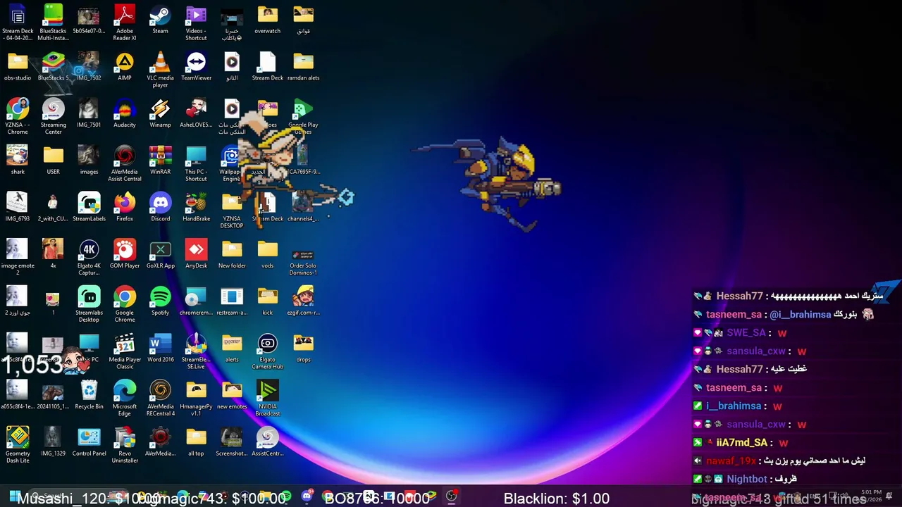The image size is (902, 507).
Task: Open the kick folder
Action: 267,301
